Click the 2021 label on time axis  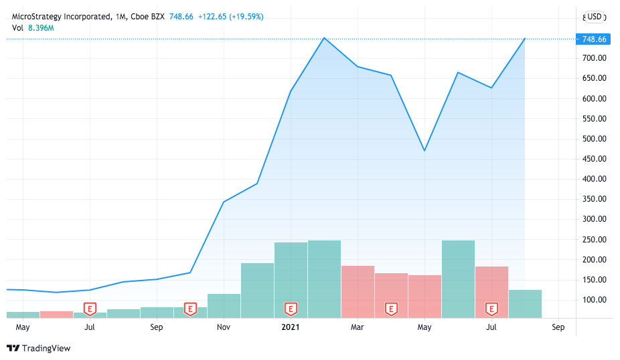click(291, 327)
